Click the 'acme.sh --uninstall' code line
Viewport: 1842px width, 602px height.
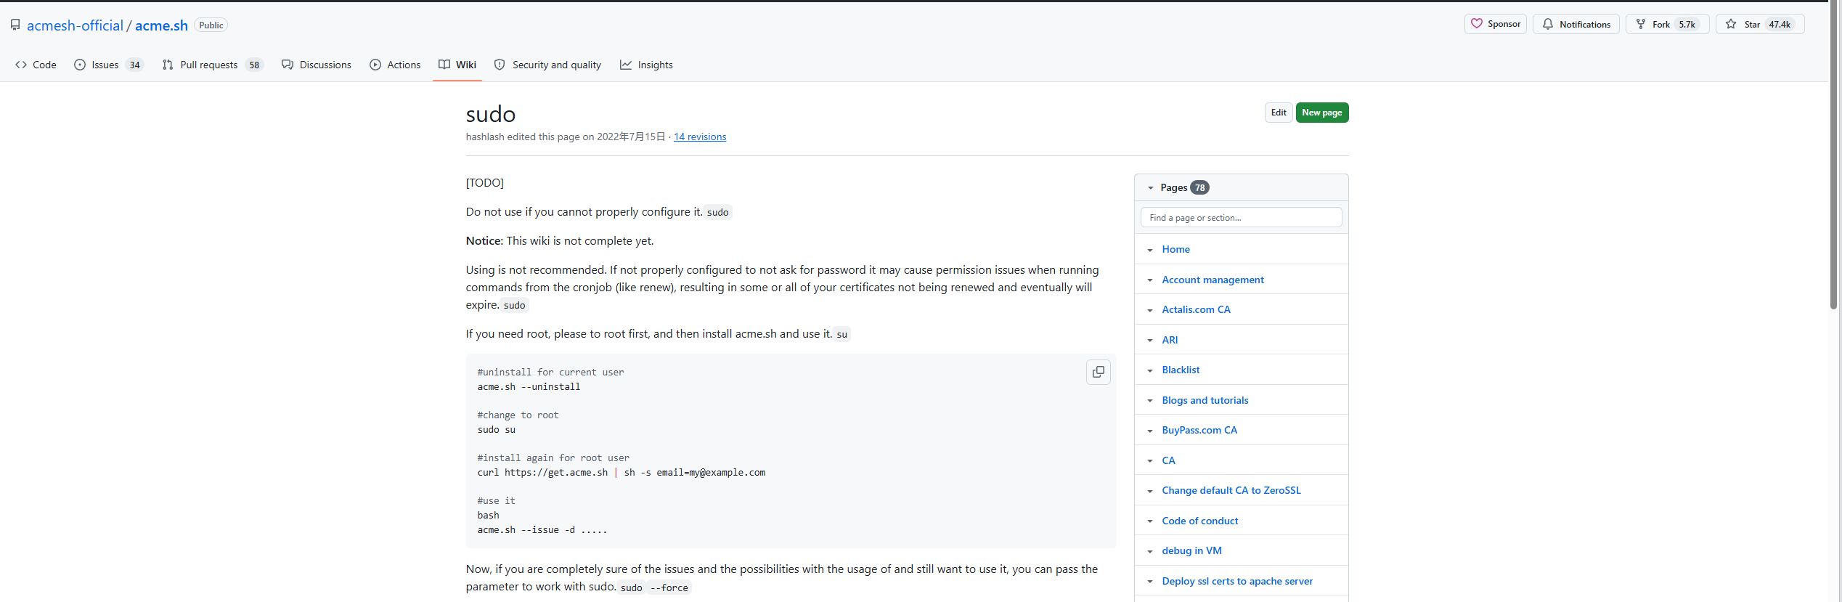click(x=529, y=386)
